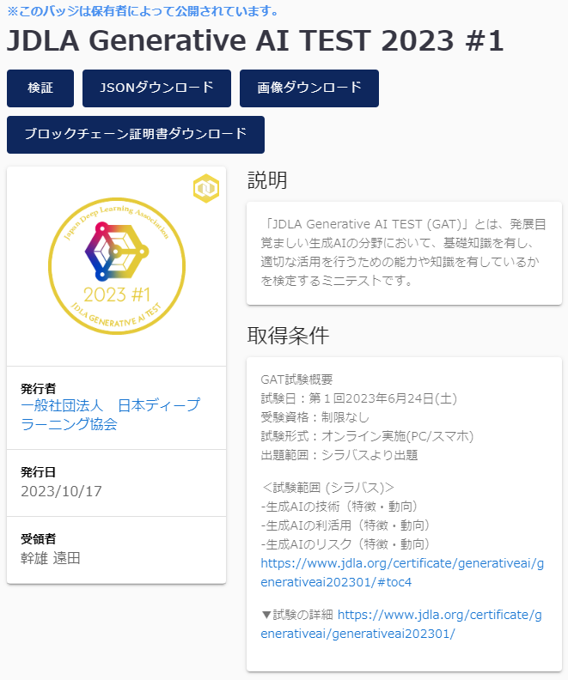This screenshot has width=568, height=680.
Task: Click the 発行日 label
Action: 38,472
